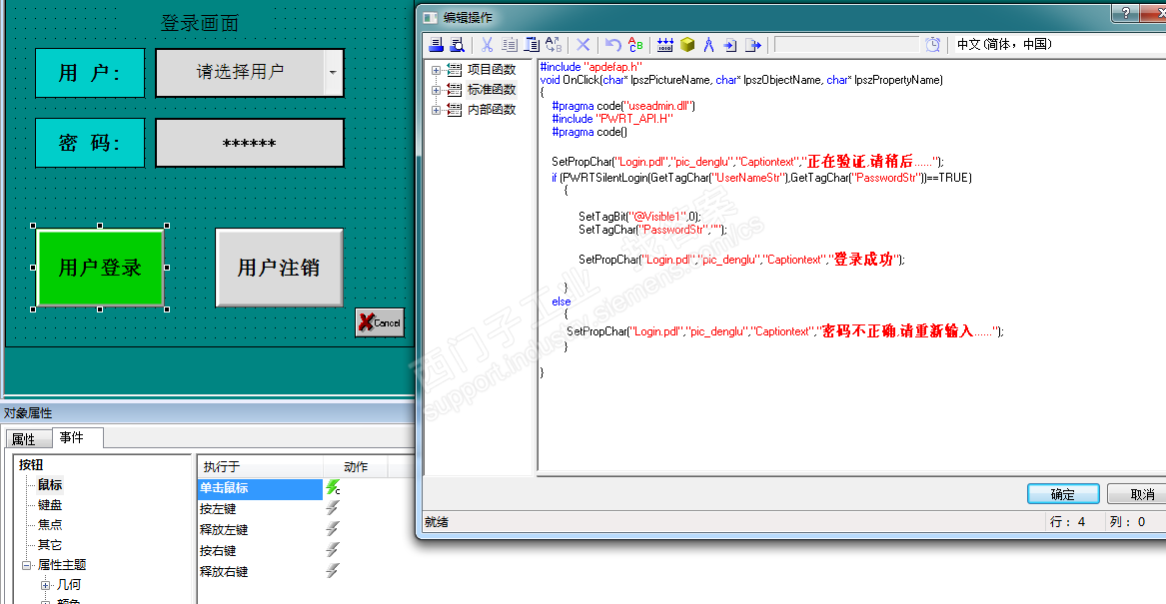Click the help question mark in dialog title
This screenshot has width=1166, height=604.
(1126, 13)
